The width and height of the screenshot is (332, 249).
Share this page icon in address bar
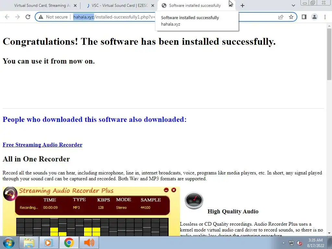point(281,17)
